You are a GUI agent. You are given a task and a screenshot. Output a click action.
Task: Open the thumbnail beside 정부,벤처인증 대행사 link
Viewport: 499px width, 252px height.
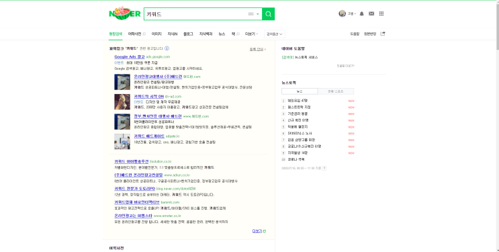[122, 122]
